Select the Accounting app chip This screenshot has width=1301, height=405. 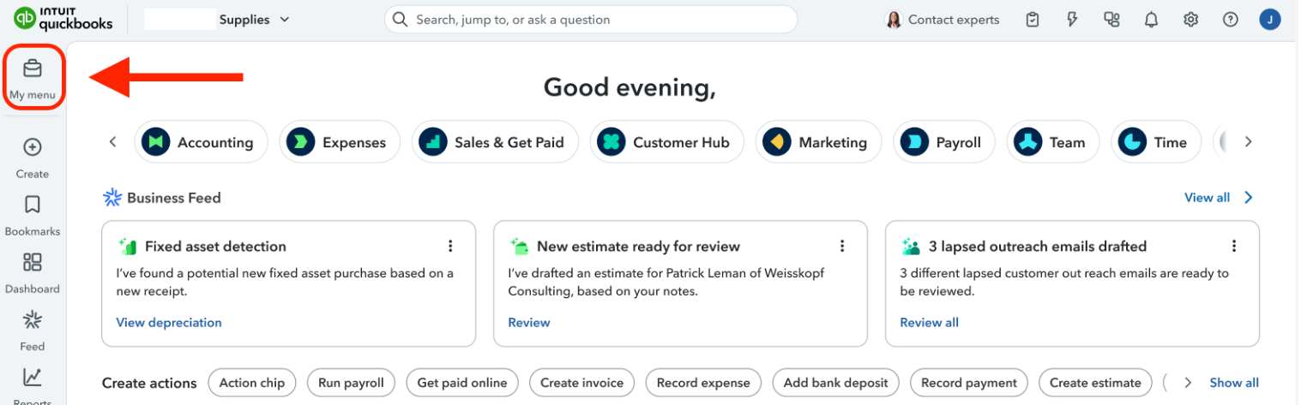coord(201,142)
